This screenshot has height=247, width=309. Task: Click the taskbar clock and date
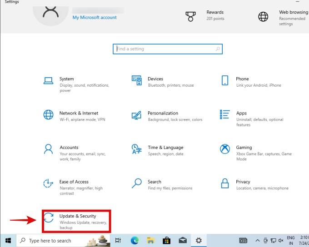tap(304, 241)
